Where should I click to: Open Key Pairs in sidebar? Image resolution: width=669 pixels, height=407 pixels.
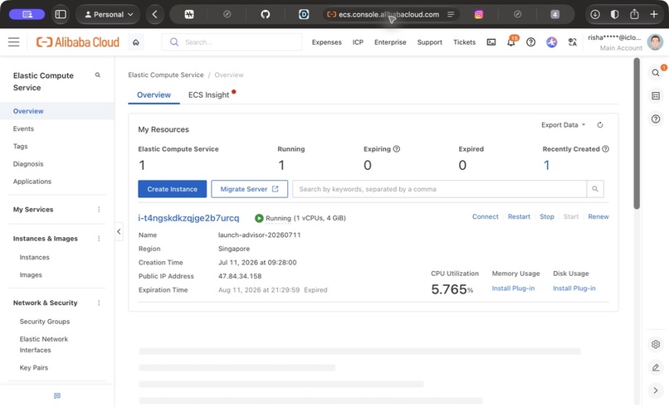[34, 367]
